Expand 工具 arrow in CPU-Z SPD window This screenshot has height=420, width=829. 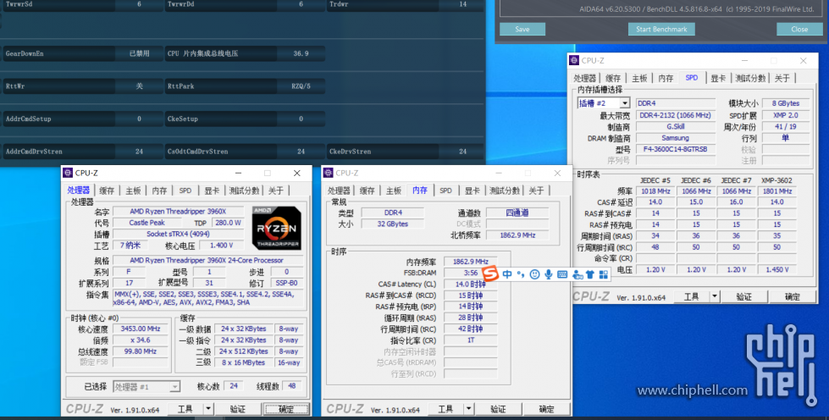click(715, 296)
